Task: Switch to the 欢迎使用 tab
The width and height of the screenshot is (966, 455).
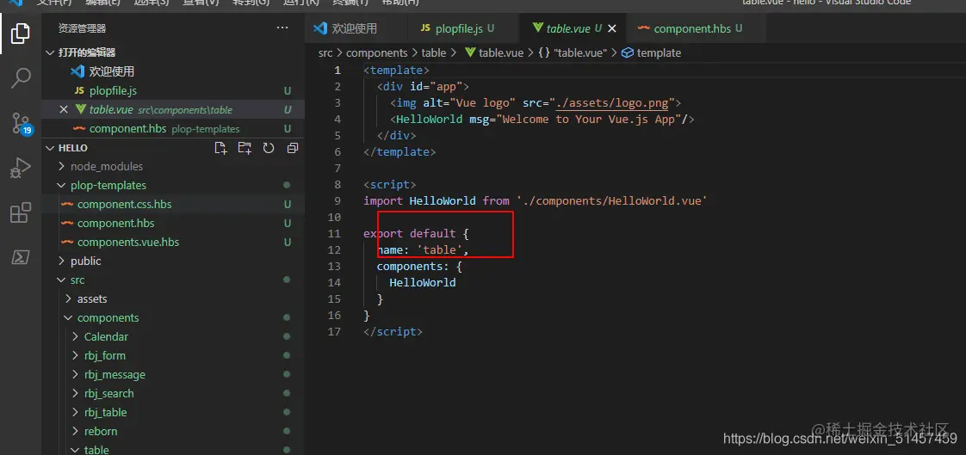Action: [356, 28]
